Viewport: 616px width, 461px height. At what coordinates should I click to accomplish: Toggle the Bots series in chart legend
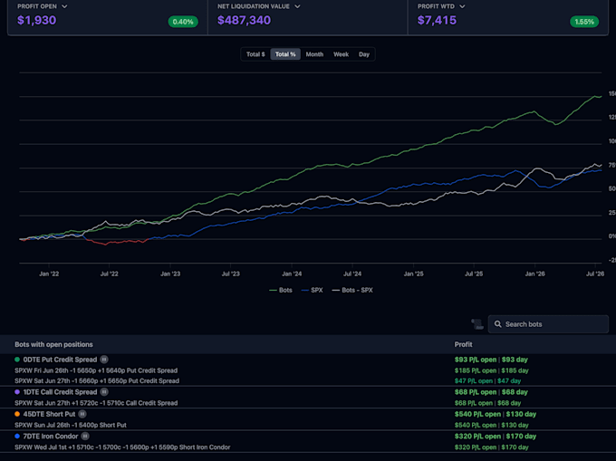281,290
